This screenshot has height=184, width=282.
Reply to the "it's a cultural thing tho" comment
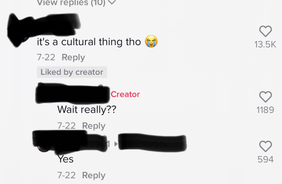pyautogui.click(x=73, y=57)
